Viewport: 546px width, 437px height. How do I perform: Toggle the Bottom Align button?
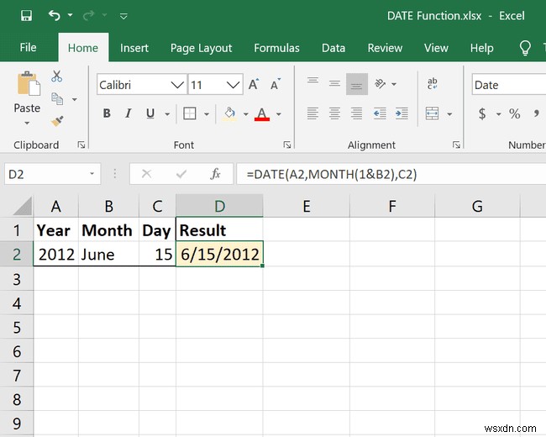point(357,84)
